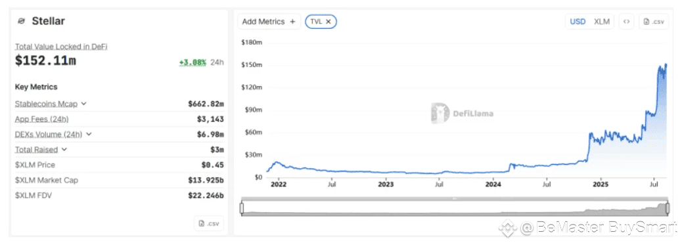Remove TVL metric via the X icon
The height and width of the screenshot is (245, 682).
pos(329,21)
